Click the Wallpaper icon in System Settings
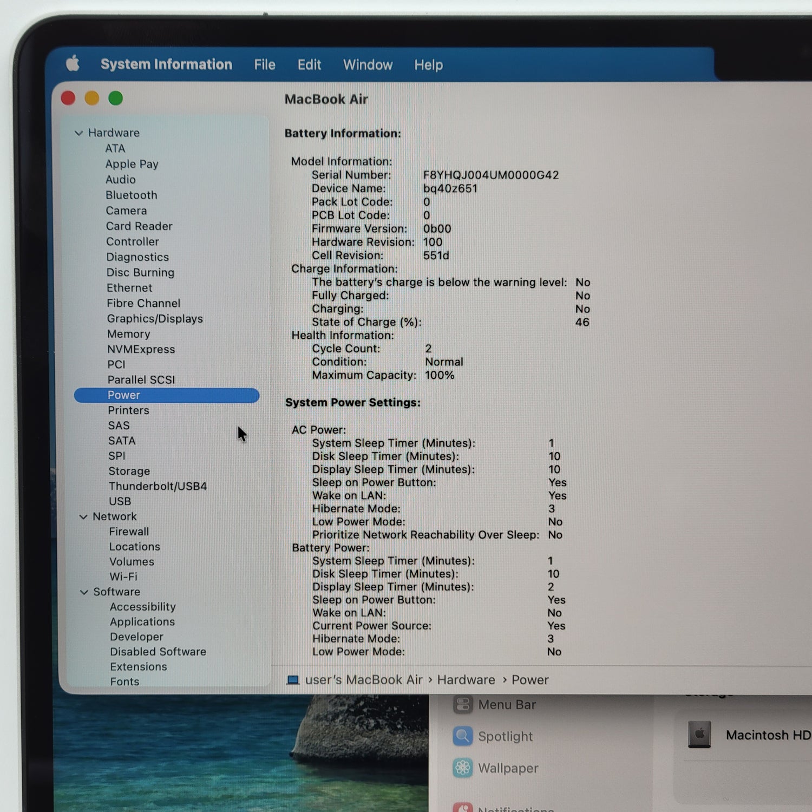Viewport: 812px width, 812px height. [463, 768]
